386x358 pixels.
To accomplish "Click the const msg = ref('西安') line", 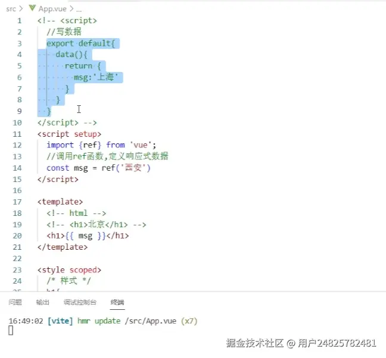I will click(98, 168).
